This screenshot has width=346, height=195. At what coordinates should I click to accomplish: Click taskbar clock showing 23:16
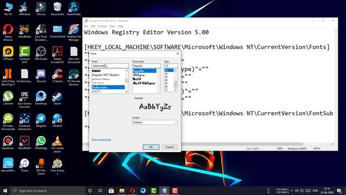tap(327, 191)
